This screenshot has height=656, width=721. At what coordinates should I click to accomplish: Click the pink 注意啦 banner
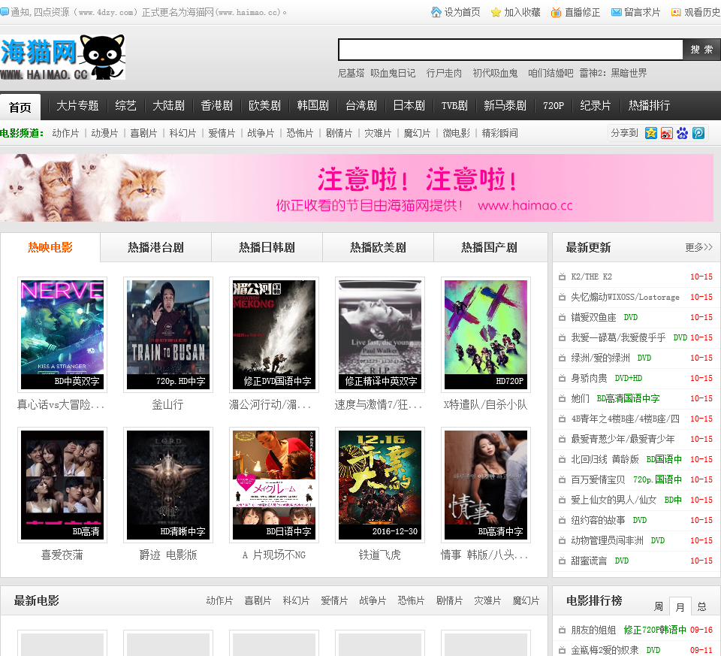tap(357, 188)
